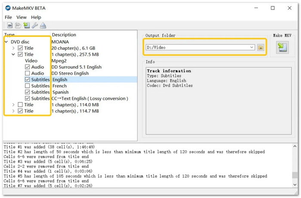Viewport: 301px width, 198px height.
Task: Select the 20 chapter(s), 6.1 GB text
Action: click(x=74, y=48)
